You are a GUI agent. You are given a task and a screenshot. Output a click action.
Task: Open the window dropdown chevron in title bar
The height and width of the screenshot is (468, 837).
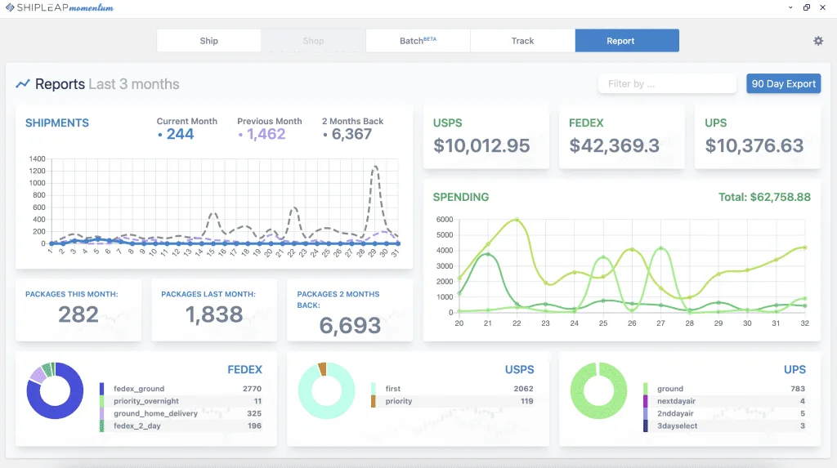[790, 7]
